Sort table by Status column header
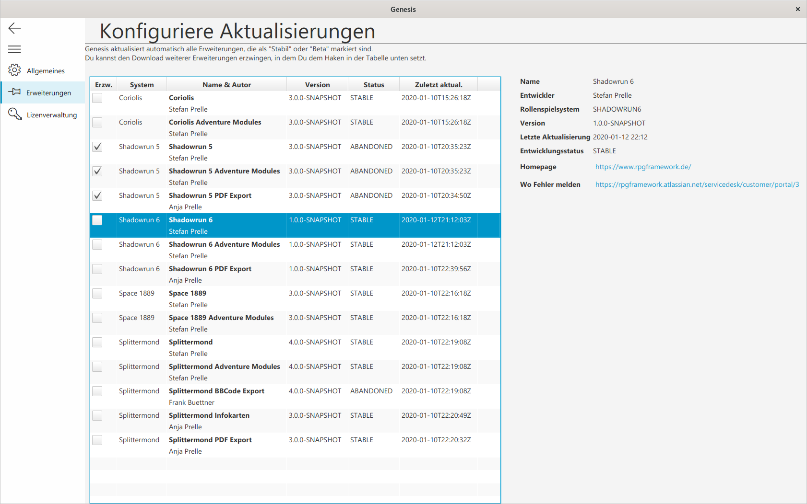Screen dimensions: 807x504 374,85
